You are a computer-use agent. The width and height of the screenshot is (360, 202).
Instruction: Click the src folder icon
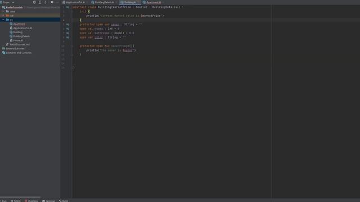pyautogui.click(x=7, y=20)
